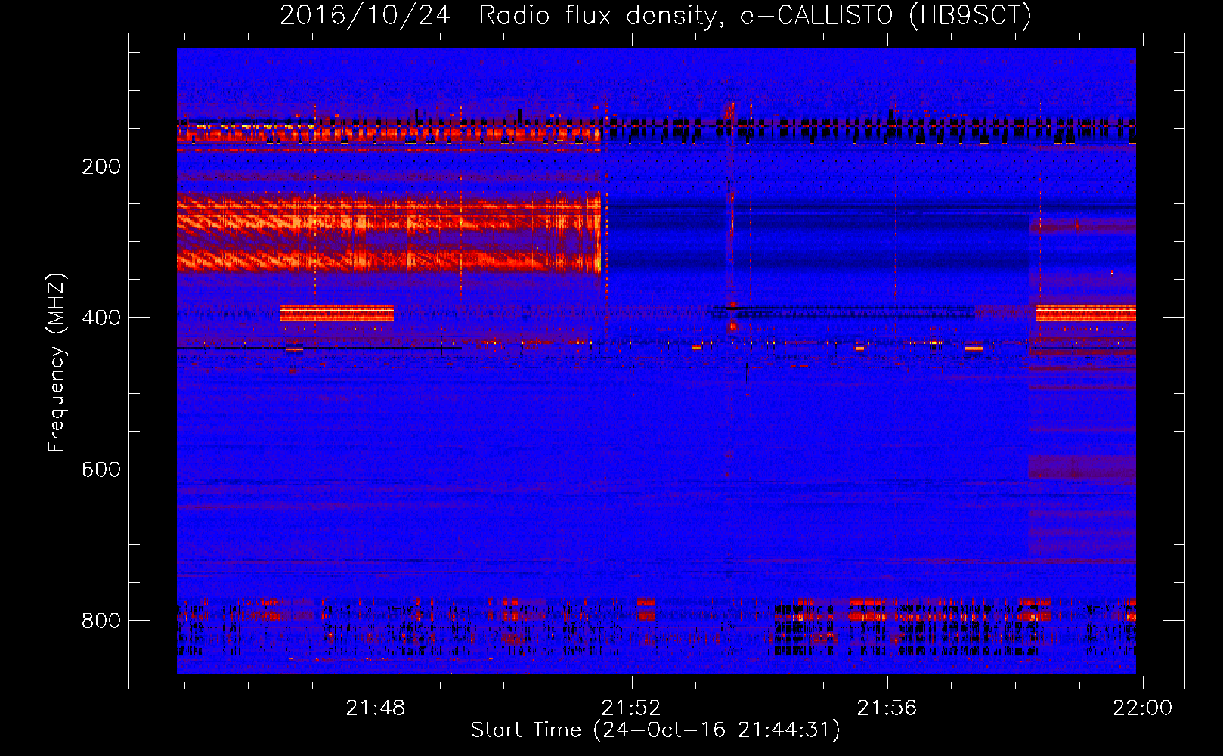Click the 'Frequency (MHZ)' axis label
The image size is (1223, 756).
(x=57, y=363)
